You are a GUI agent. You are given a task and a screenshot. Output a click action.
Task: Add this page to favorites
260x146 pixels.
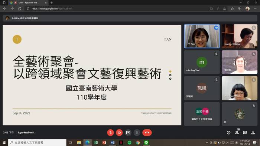tap(224, 9)
